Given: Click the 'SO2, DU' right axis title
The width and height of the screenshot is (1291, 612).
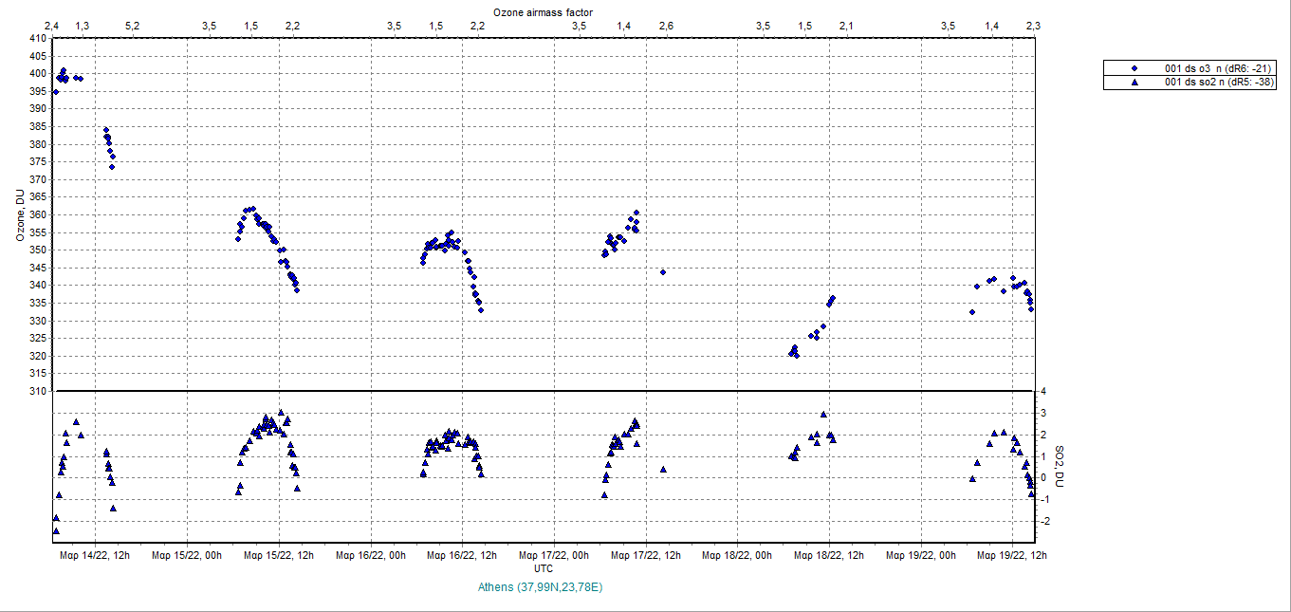Looking at the screenshot, I should 1061,464.
